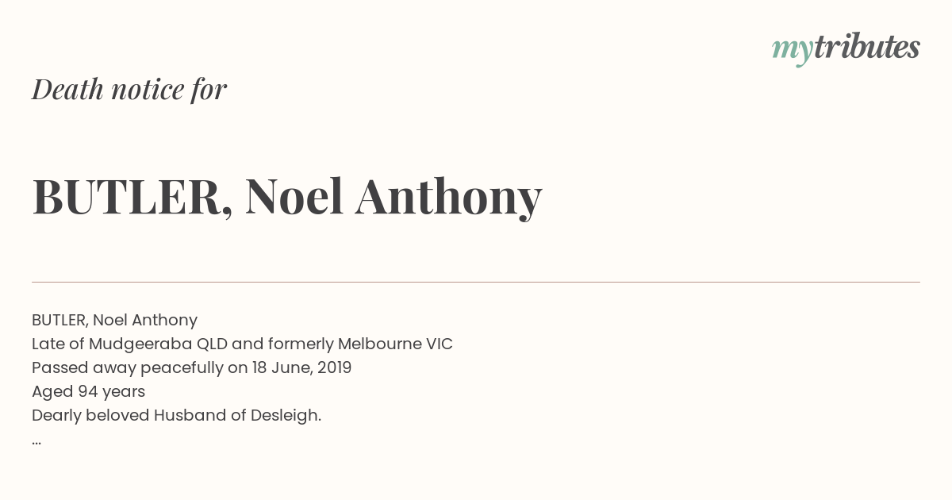952x500 pixels.
Task: Click the "tributes" word in the logo
Action: click(x=867, y=47)
